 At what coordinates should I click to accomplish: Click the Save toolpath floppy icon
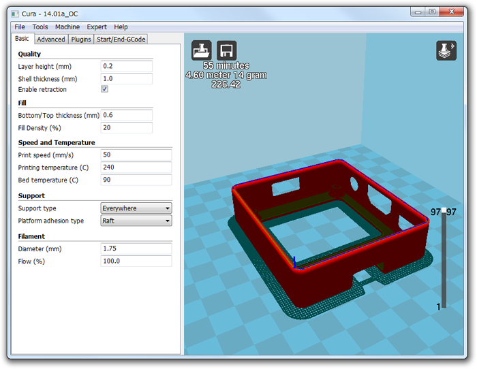pyautogui.click(x=227, y=50)
